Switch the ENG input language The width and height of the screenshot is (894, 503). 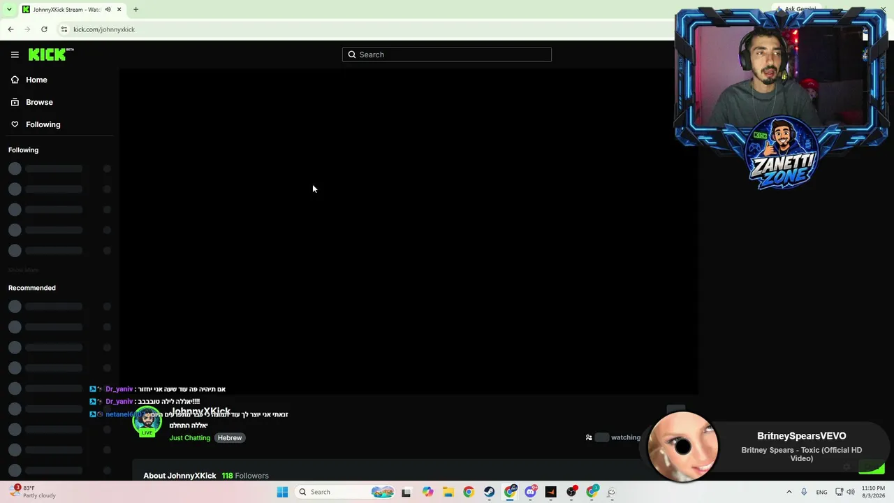pyautogui.click(x=821, y=492)
